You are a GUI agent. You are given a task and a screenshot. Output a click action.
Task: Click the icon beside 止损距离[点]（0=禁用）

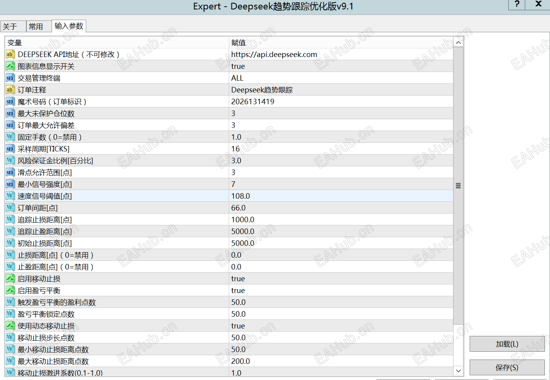pos(10,255)
